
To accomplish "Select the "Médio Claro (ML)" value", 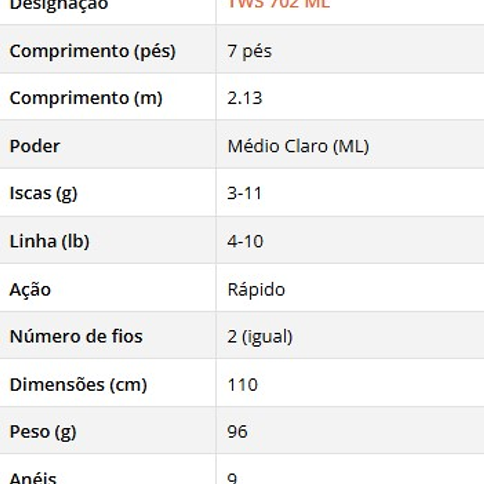I will (298, 146).
